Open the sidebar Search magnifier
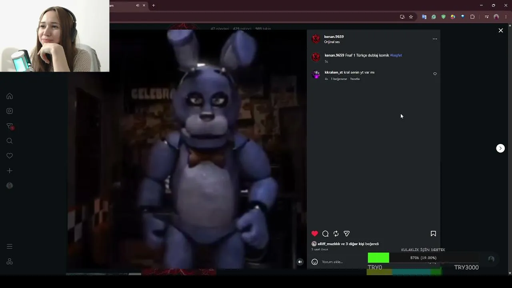This screenshot has width=512, height=288. [10, 141]
